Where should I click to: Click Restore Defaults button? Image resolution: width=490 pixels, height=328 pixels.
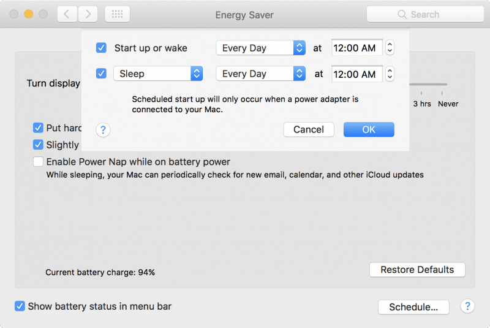[417, 270]
